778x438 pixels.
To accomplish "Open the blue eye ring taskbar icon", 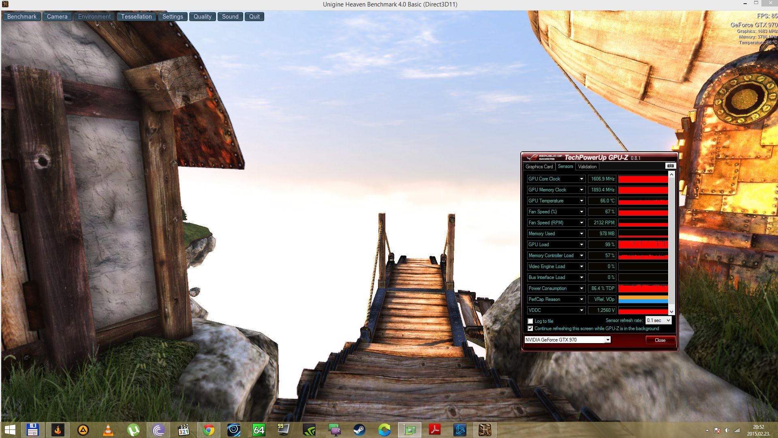I will (234, 430).
